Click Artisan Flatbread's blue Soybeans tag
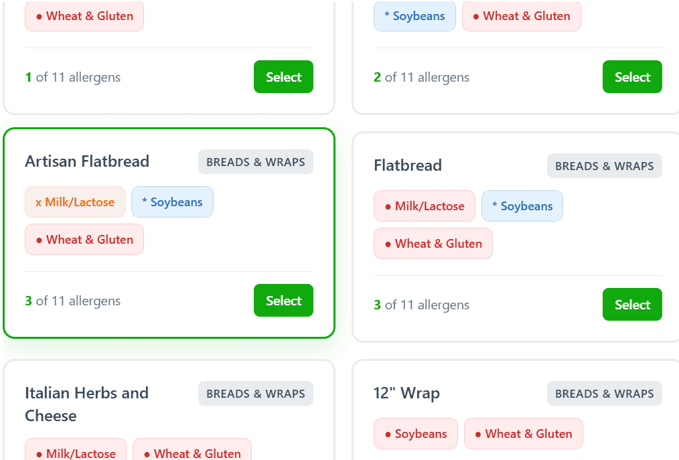679x460 pixels. 172,202
